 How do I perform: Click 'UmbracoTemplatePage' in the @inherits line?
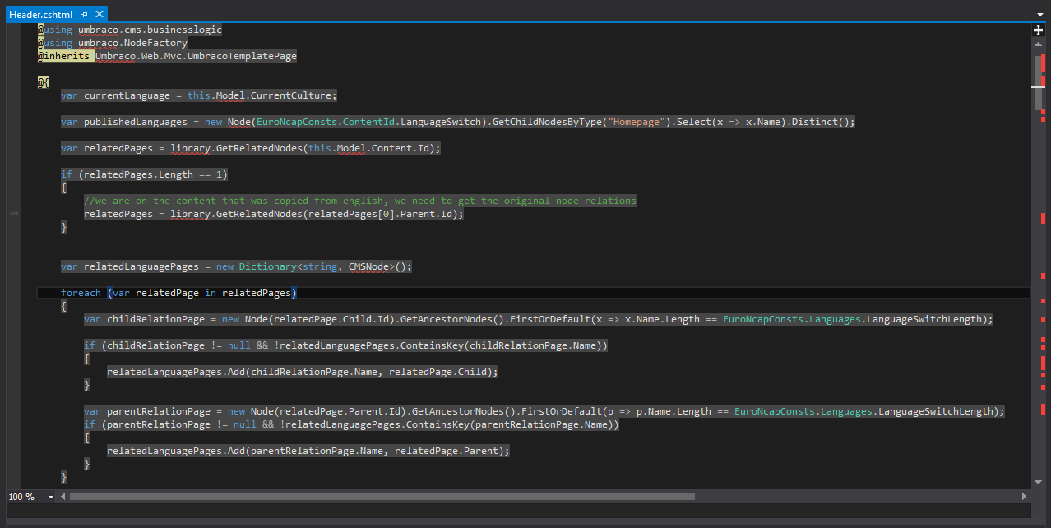click(242, 56)
